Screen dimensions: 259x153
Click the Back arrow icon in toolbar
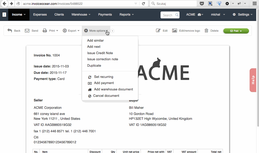point(10,31)
